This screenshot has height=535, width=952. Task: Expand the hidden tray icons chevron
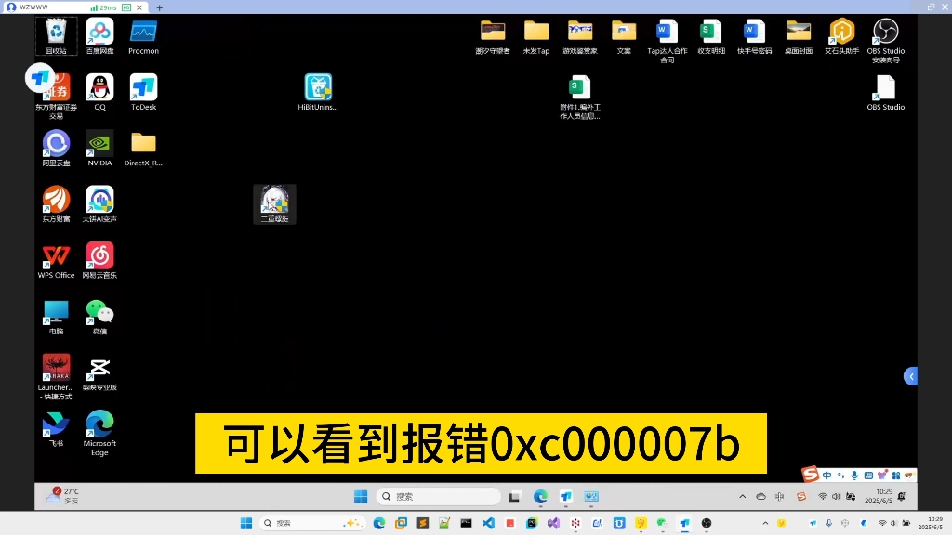coord(744,496)
